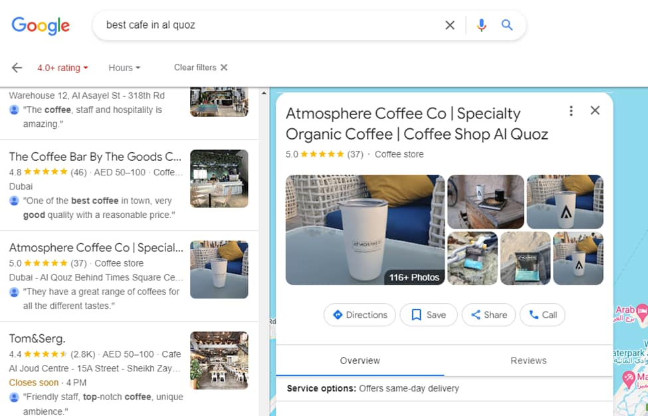Open the three-dot overflow menu on the panel
This screenshot has height=416, width=648.
[x=571, y=110]
